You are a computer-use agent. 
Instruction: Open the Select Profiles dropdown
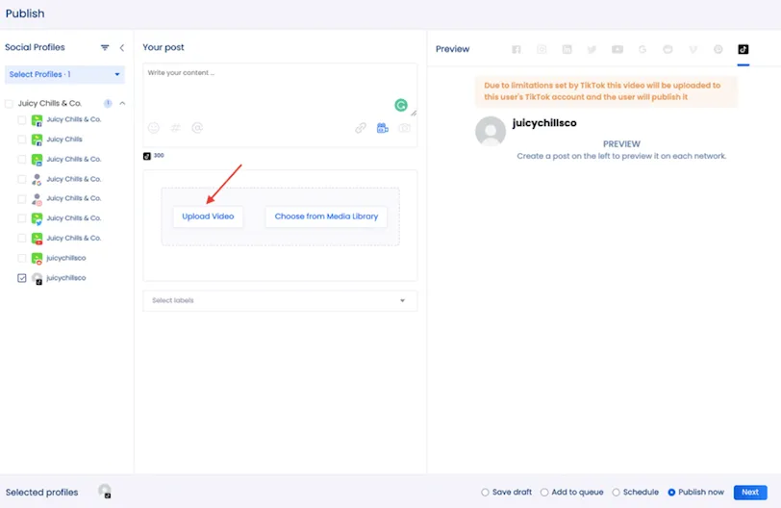64,74
